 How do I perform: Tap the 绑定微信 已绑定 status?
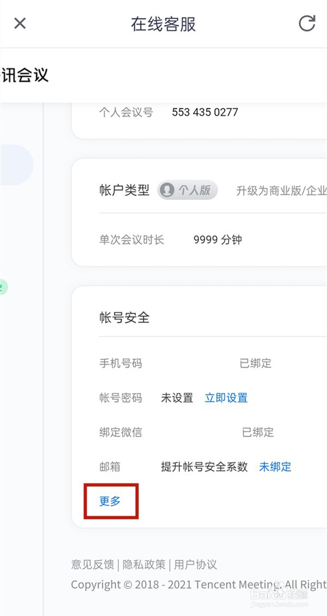point(258,432)
